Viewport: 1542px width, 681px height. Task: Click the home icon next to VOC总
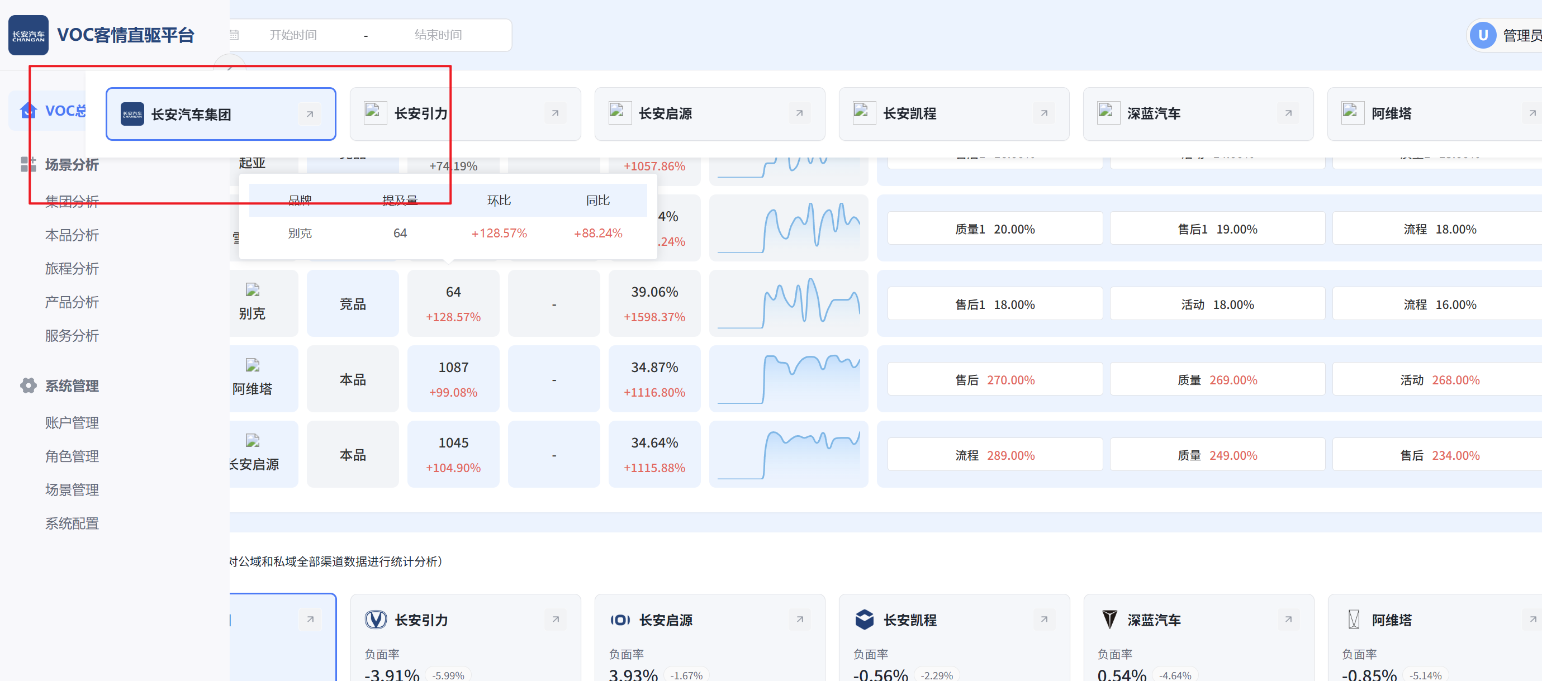click(28, 111)
